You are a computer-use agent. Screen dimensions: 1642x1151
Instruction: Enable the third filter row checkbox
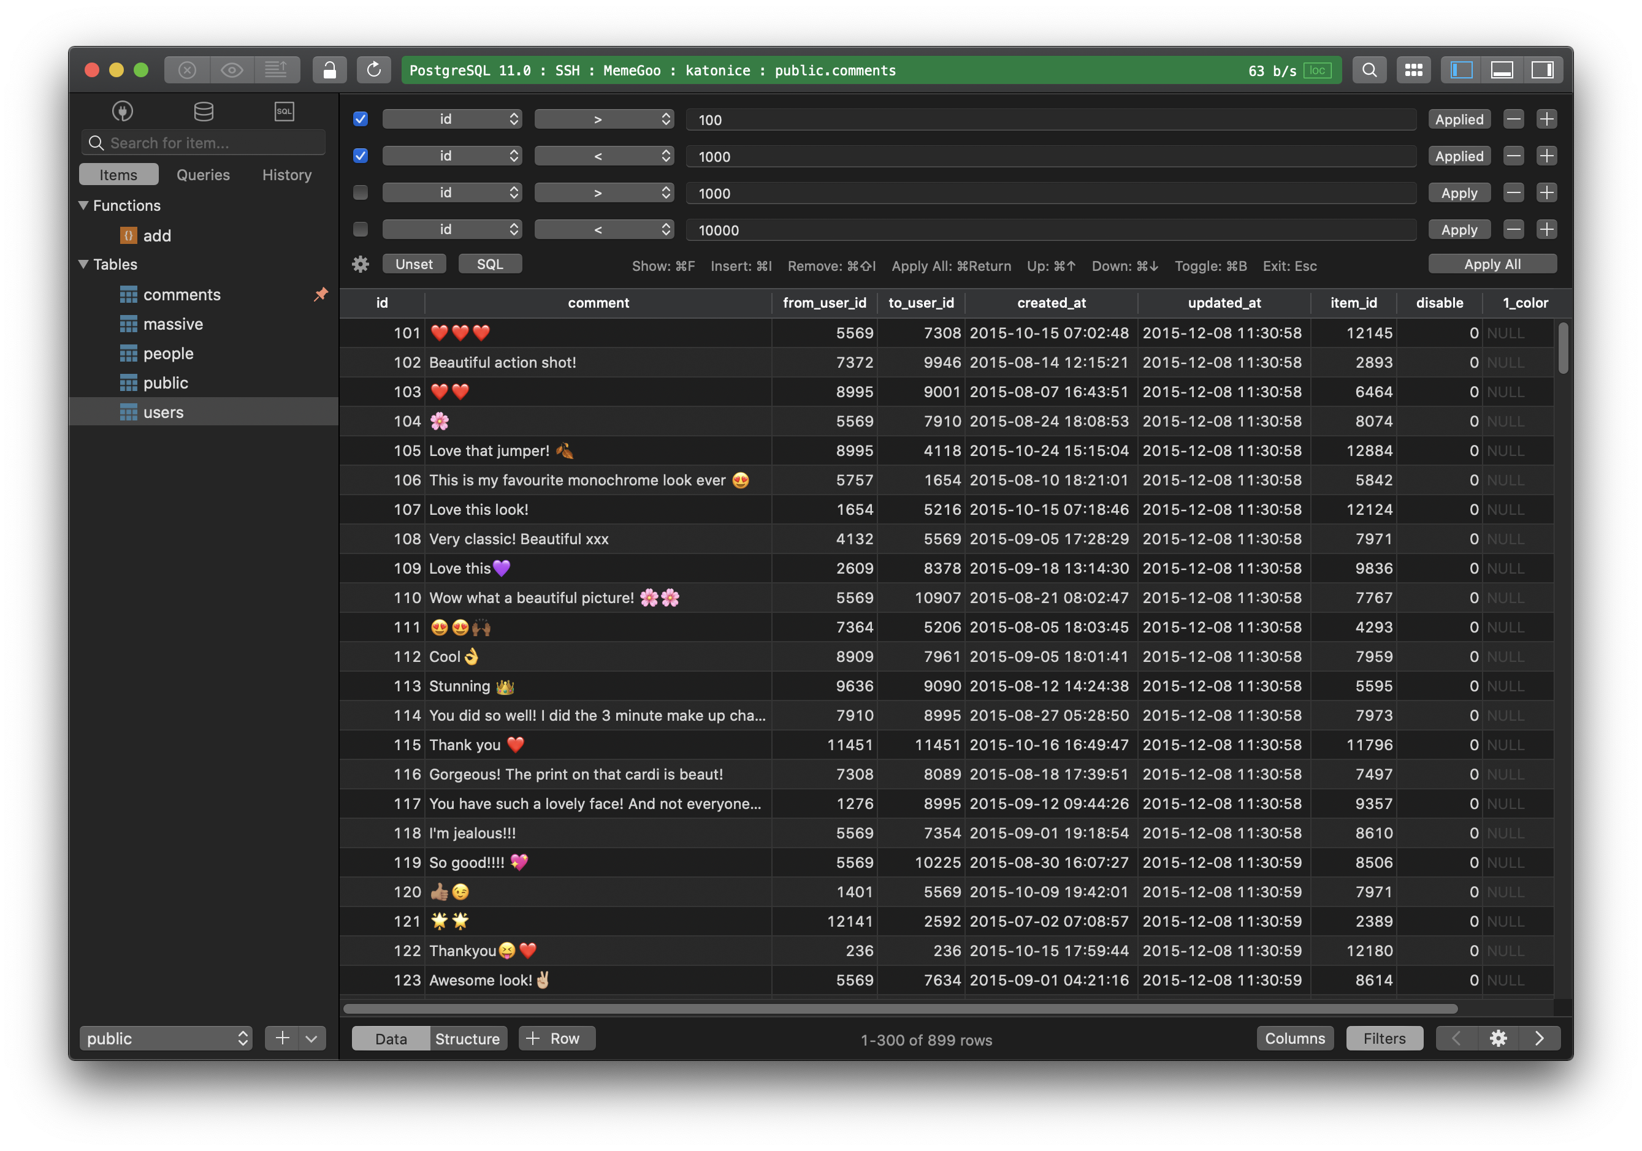pos(360,192)
